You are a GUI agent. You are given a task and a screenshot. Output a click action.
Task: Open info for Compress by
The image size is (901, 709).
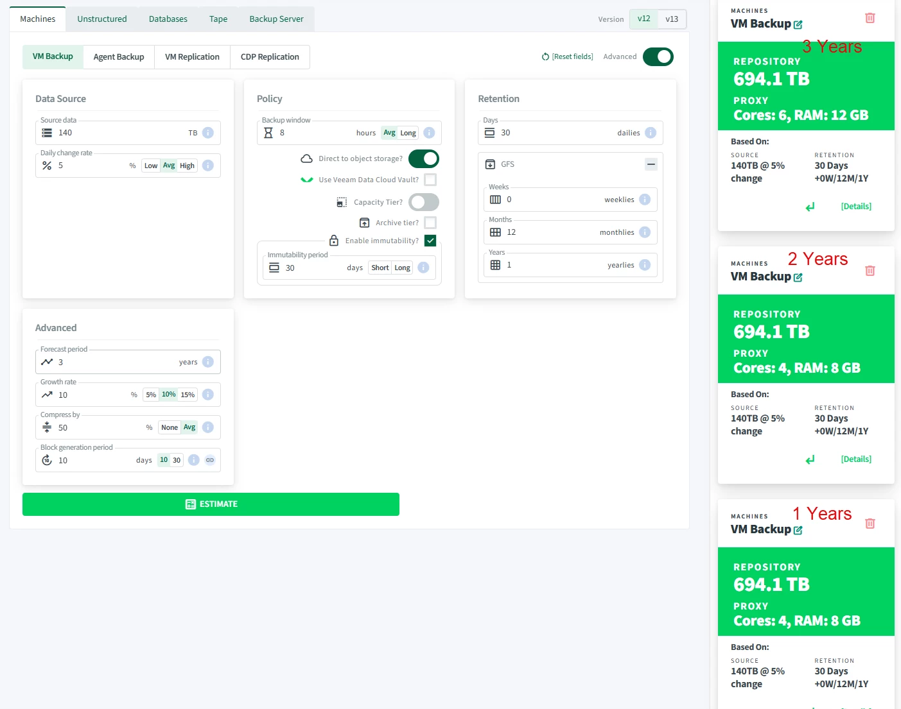coord(208,427)
